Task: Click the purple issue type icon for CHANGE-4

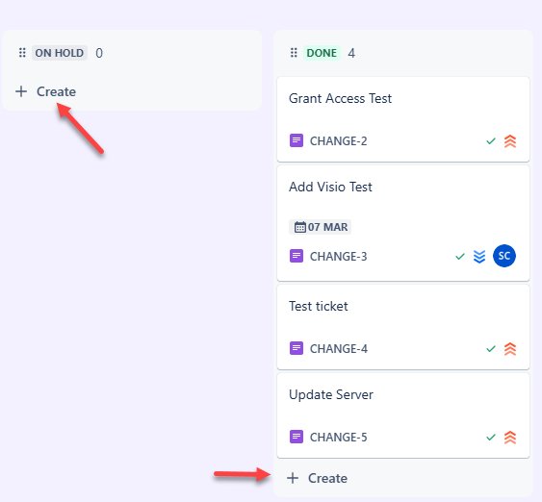Action: (x=297, y=348)
